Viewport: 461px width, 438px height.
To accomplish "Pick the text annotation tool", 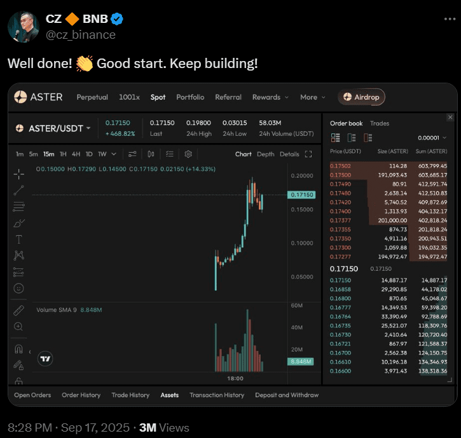I will (19, 239).
